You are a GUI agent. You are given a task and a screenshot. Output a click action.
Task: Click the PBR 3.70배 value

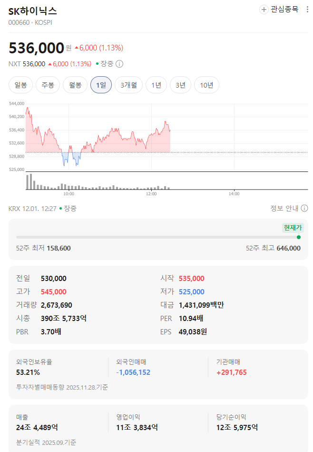51,331
